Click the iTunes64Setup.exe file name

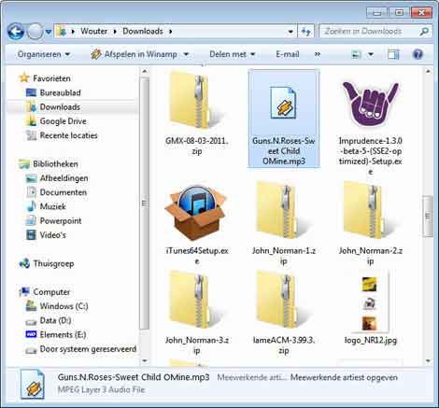pyautogui.click(x=197, y=256)
